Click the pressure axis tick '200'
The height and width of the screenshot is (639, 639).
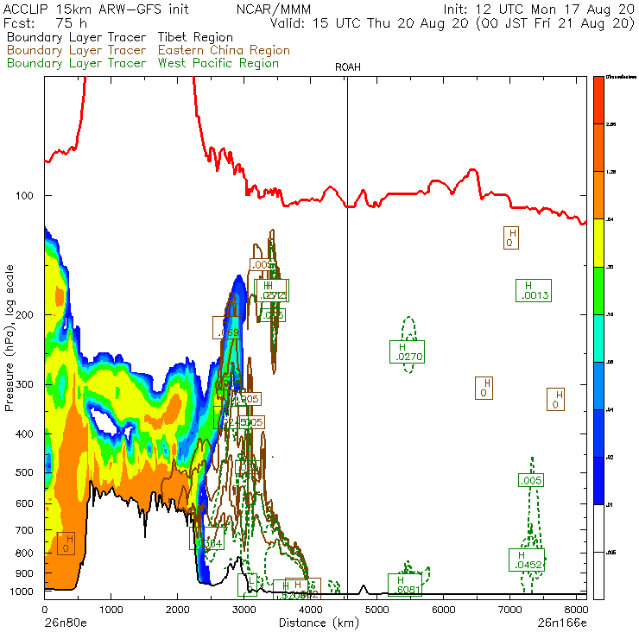(x=24, y=314)
